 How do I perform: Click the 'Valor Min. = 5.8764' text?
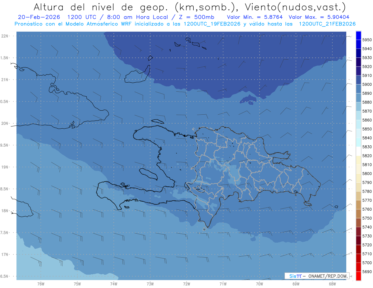click(x=255, y=17)
